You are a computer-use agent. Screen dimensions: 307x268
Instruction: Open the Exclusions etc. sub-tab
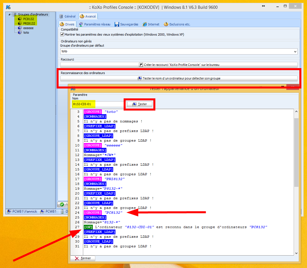[177, 24]
